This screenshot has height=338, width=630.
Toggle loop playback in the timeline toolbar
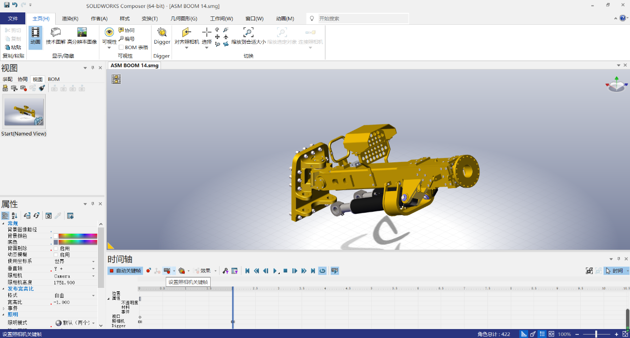click(x=322, y=270)
